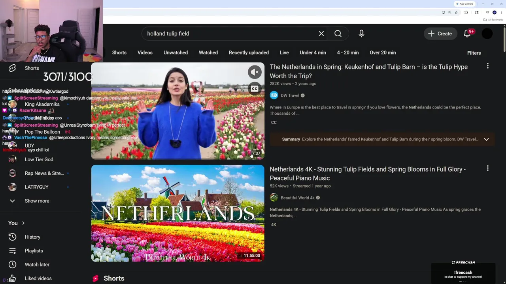Expand the You section arrow
This screenshot has height=284, width=506.
coord(23,223)
